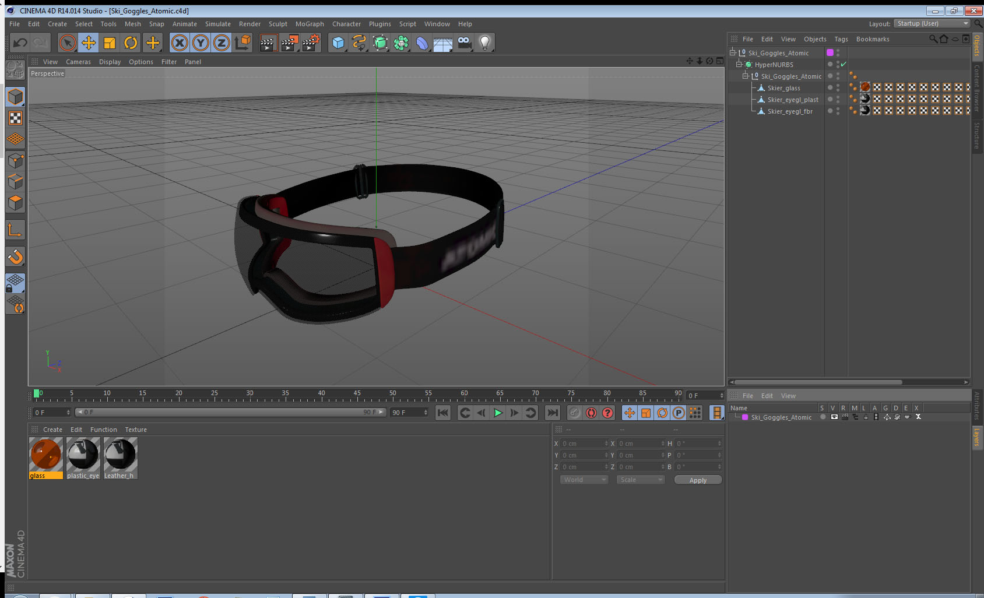Image resolution: width=984 pixels, height=598 pixels.
Task: Enable Axis mode
Action: 15,230
